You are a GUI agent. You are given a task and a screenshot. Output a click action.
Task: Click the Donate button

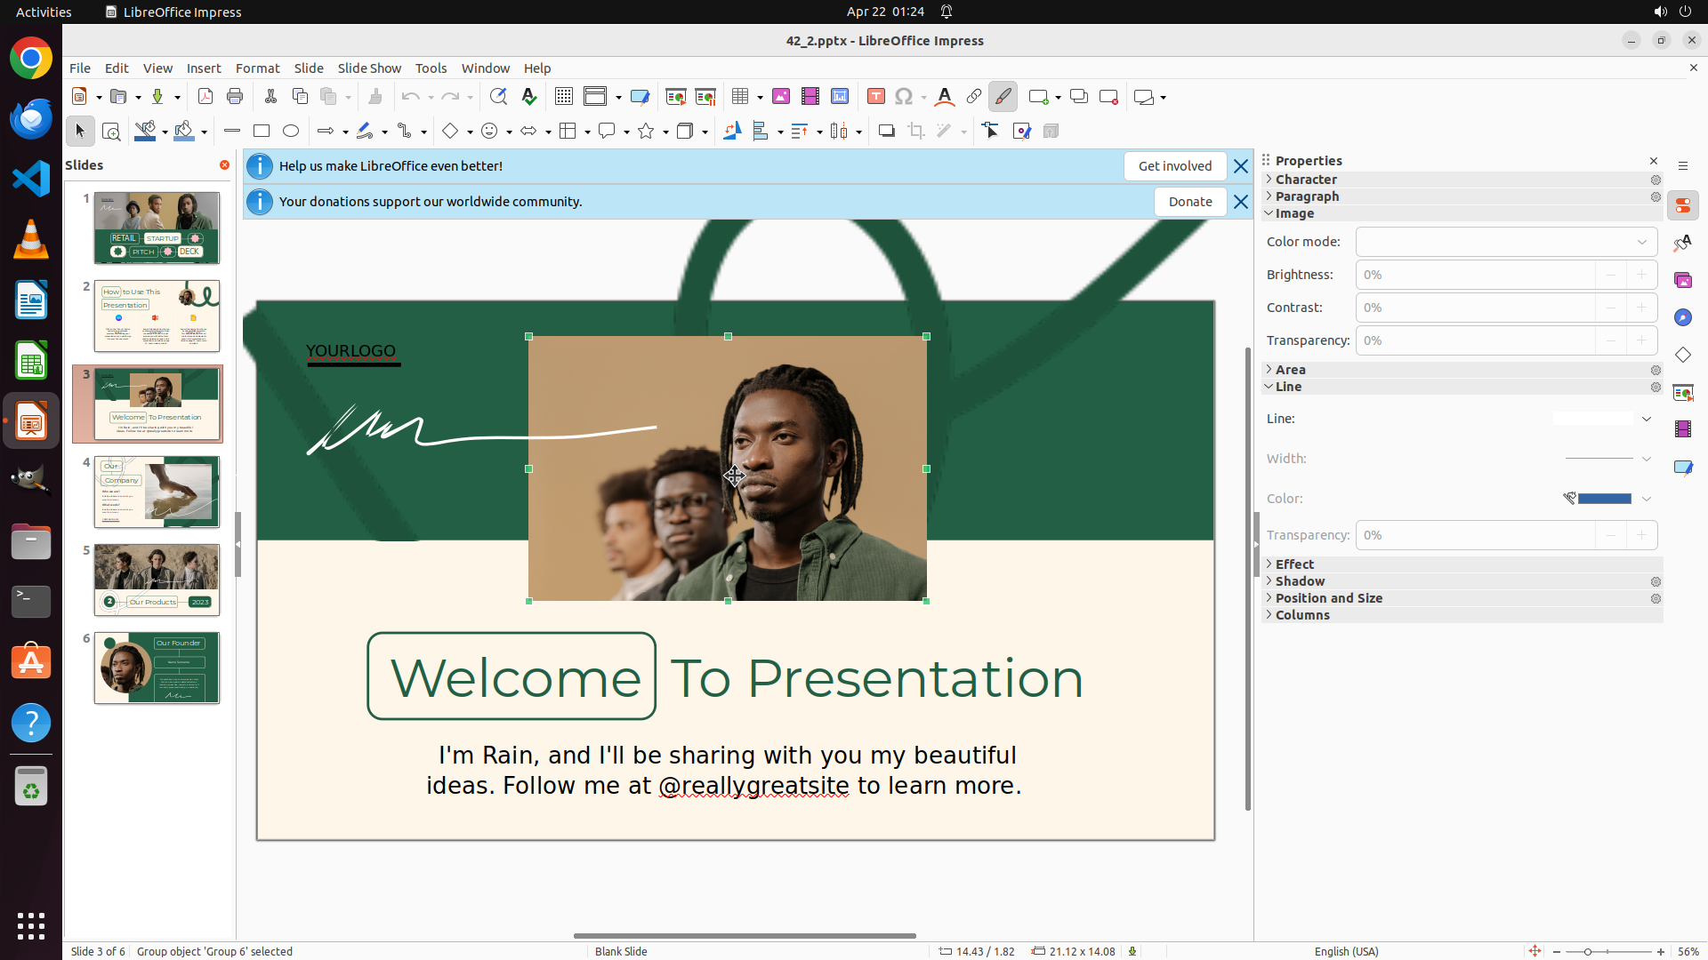[1189, 202]
